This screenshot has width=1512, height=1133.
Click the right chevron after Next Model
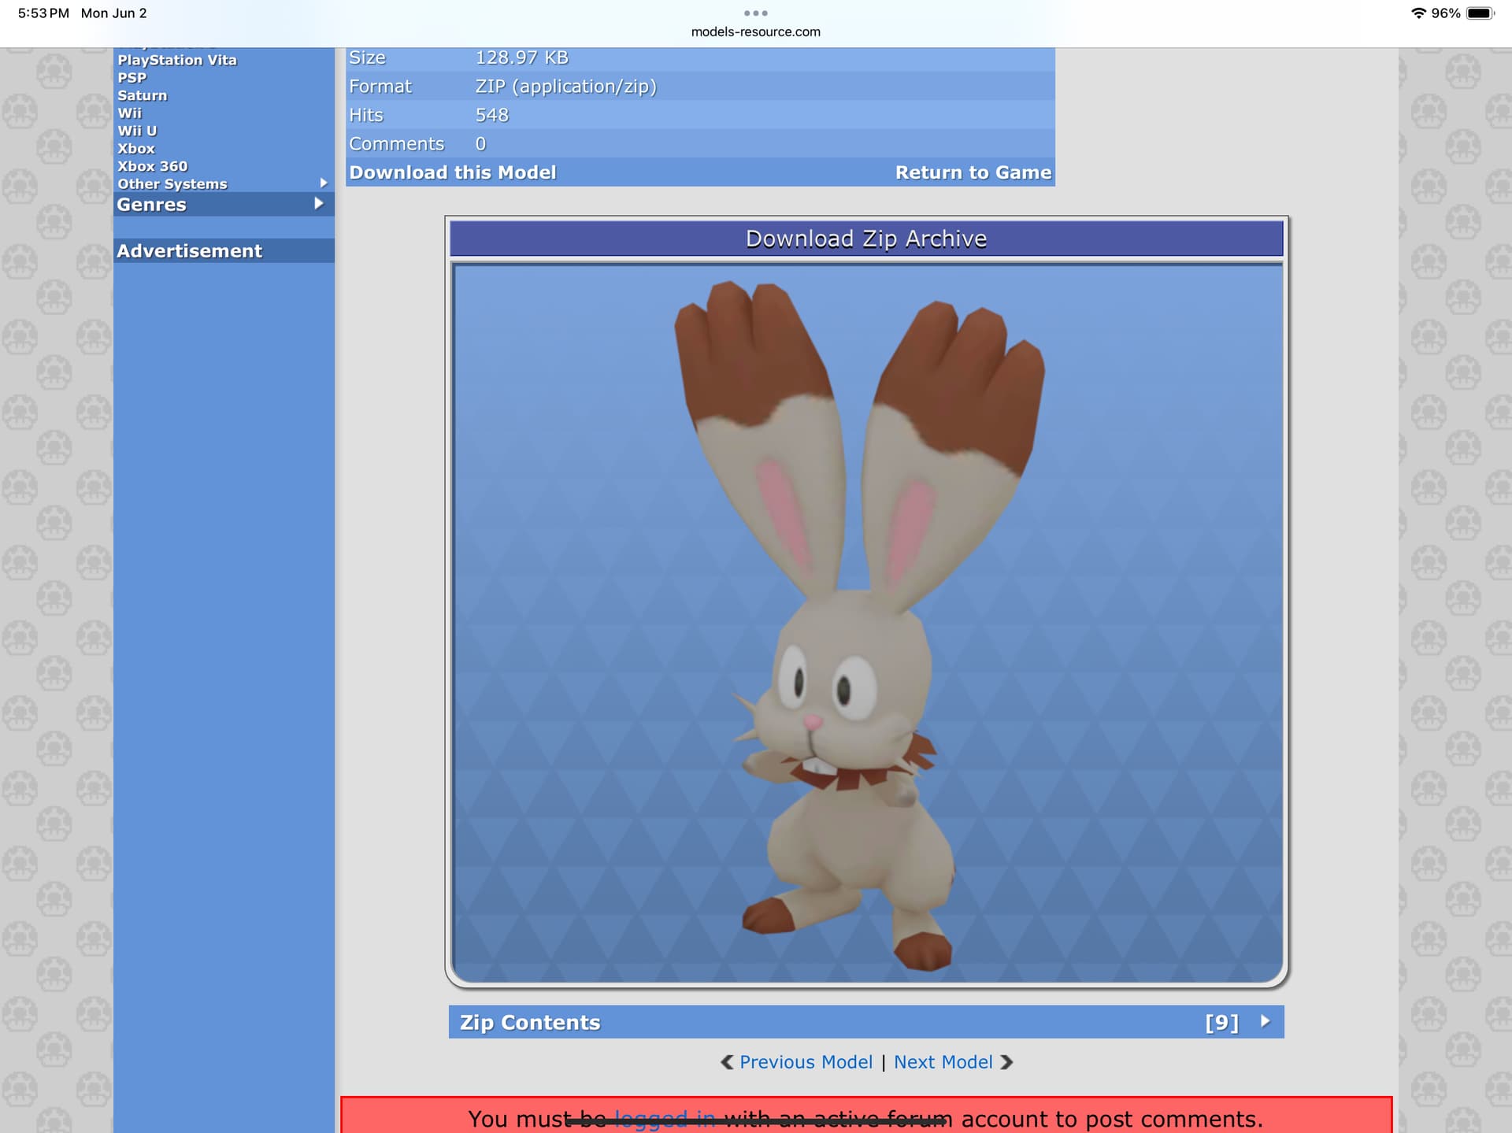point(1006,1062)
